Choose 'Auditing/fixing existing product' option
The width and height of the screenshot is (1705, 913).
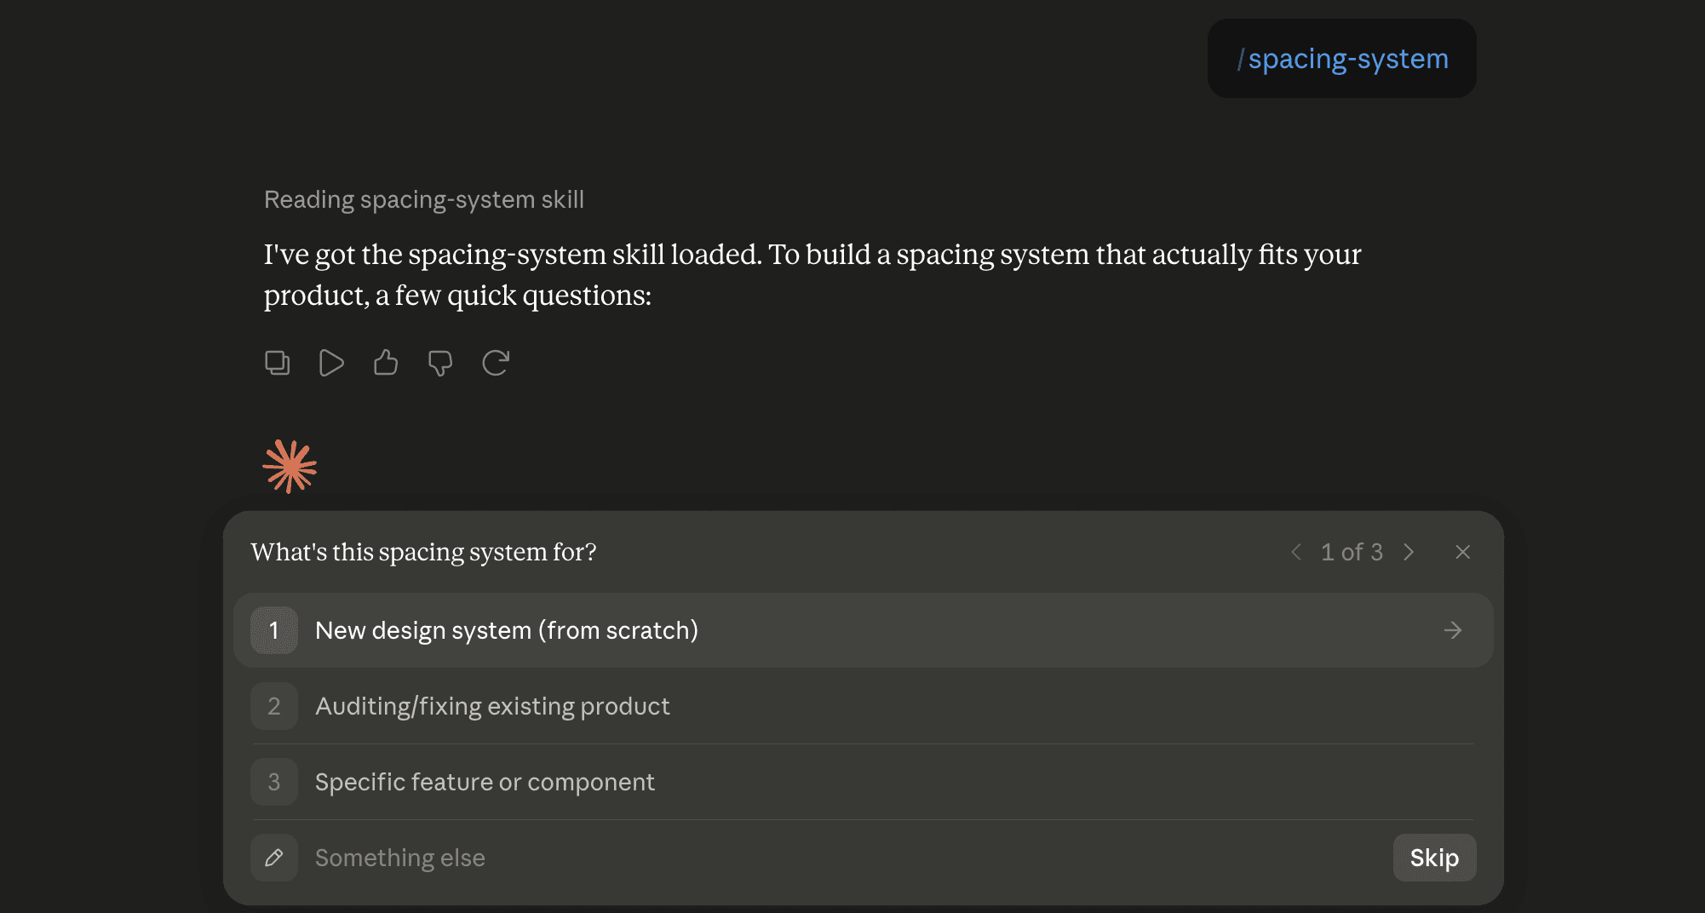pos(863,706)
